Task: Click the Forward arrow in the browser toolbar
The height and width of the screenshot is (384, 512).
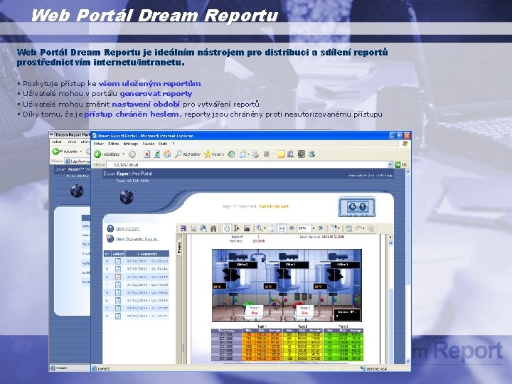Action: pos(132,154)
